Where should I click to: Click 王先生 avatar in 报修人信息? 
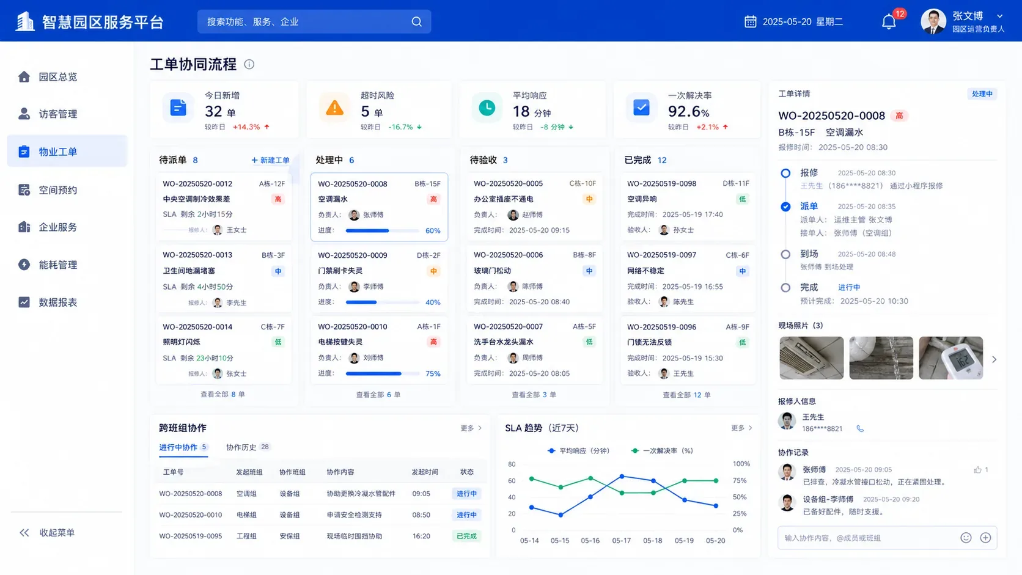pyautogui.click(x=787, y=421)
